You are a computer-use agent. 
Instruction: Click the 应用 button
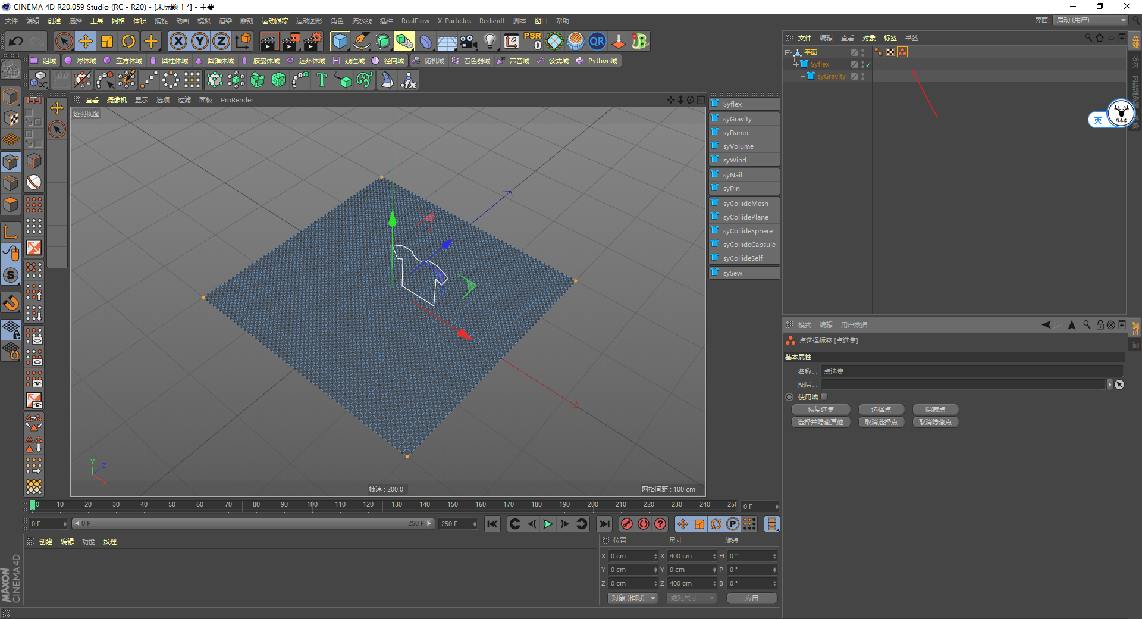tap(751, 598)
